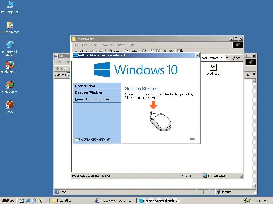Viewport: 273px width, 204px height.
Task: Open Forward history dropdown in SystemFiles
Action: (97, 51)
